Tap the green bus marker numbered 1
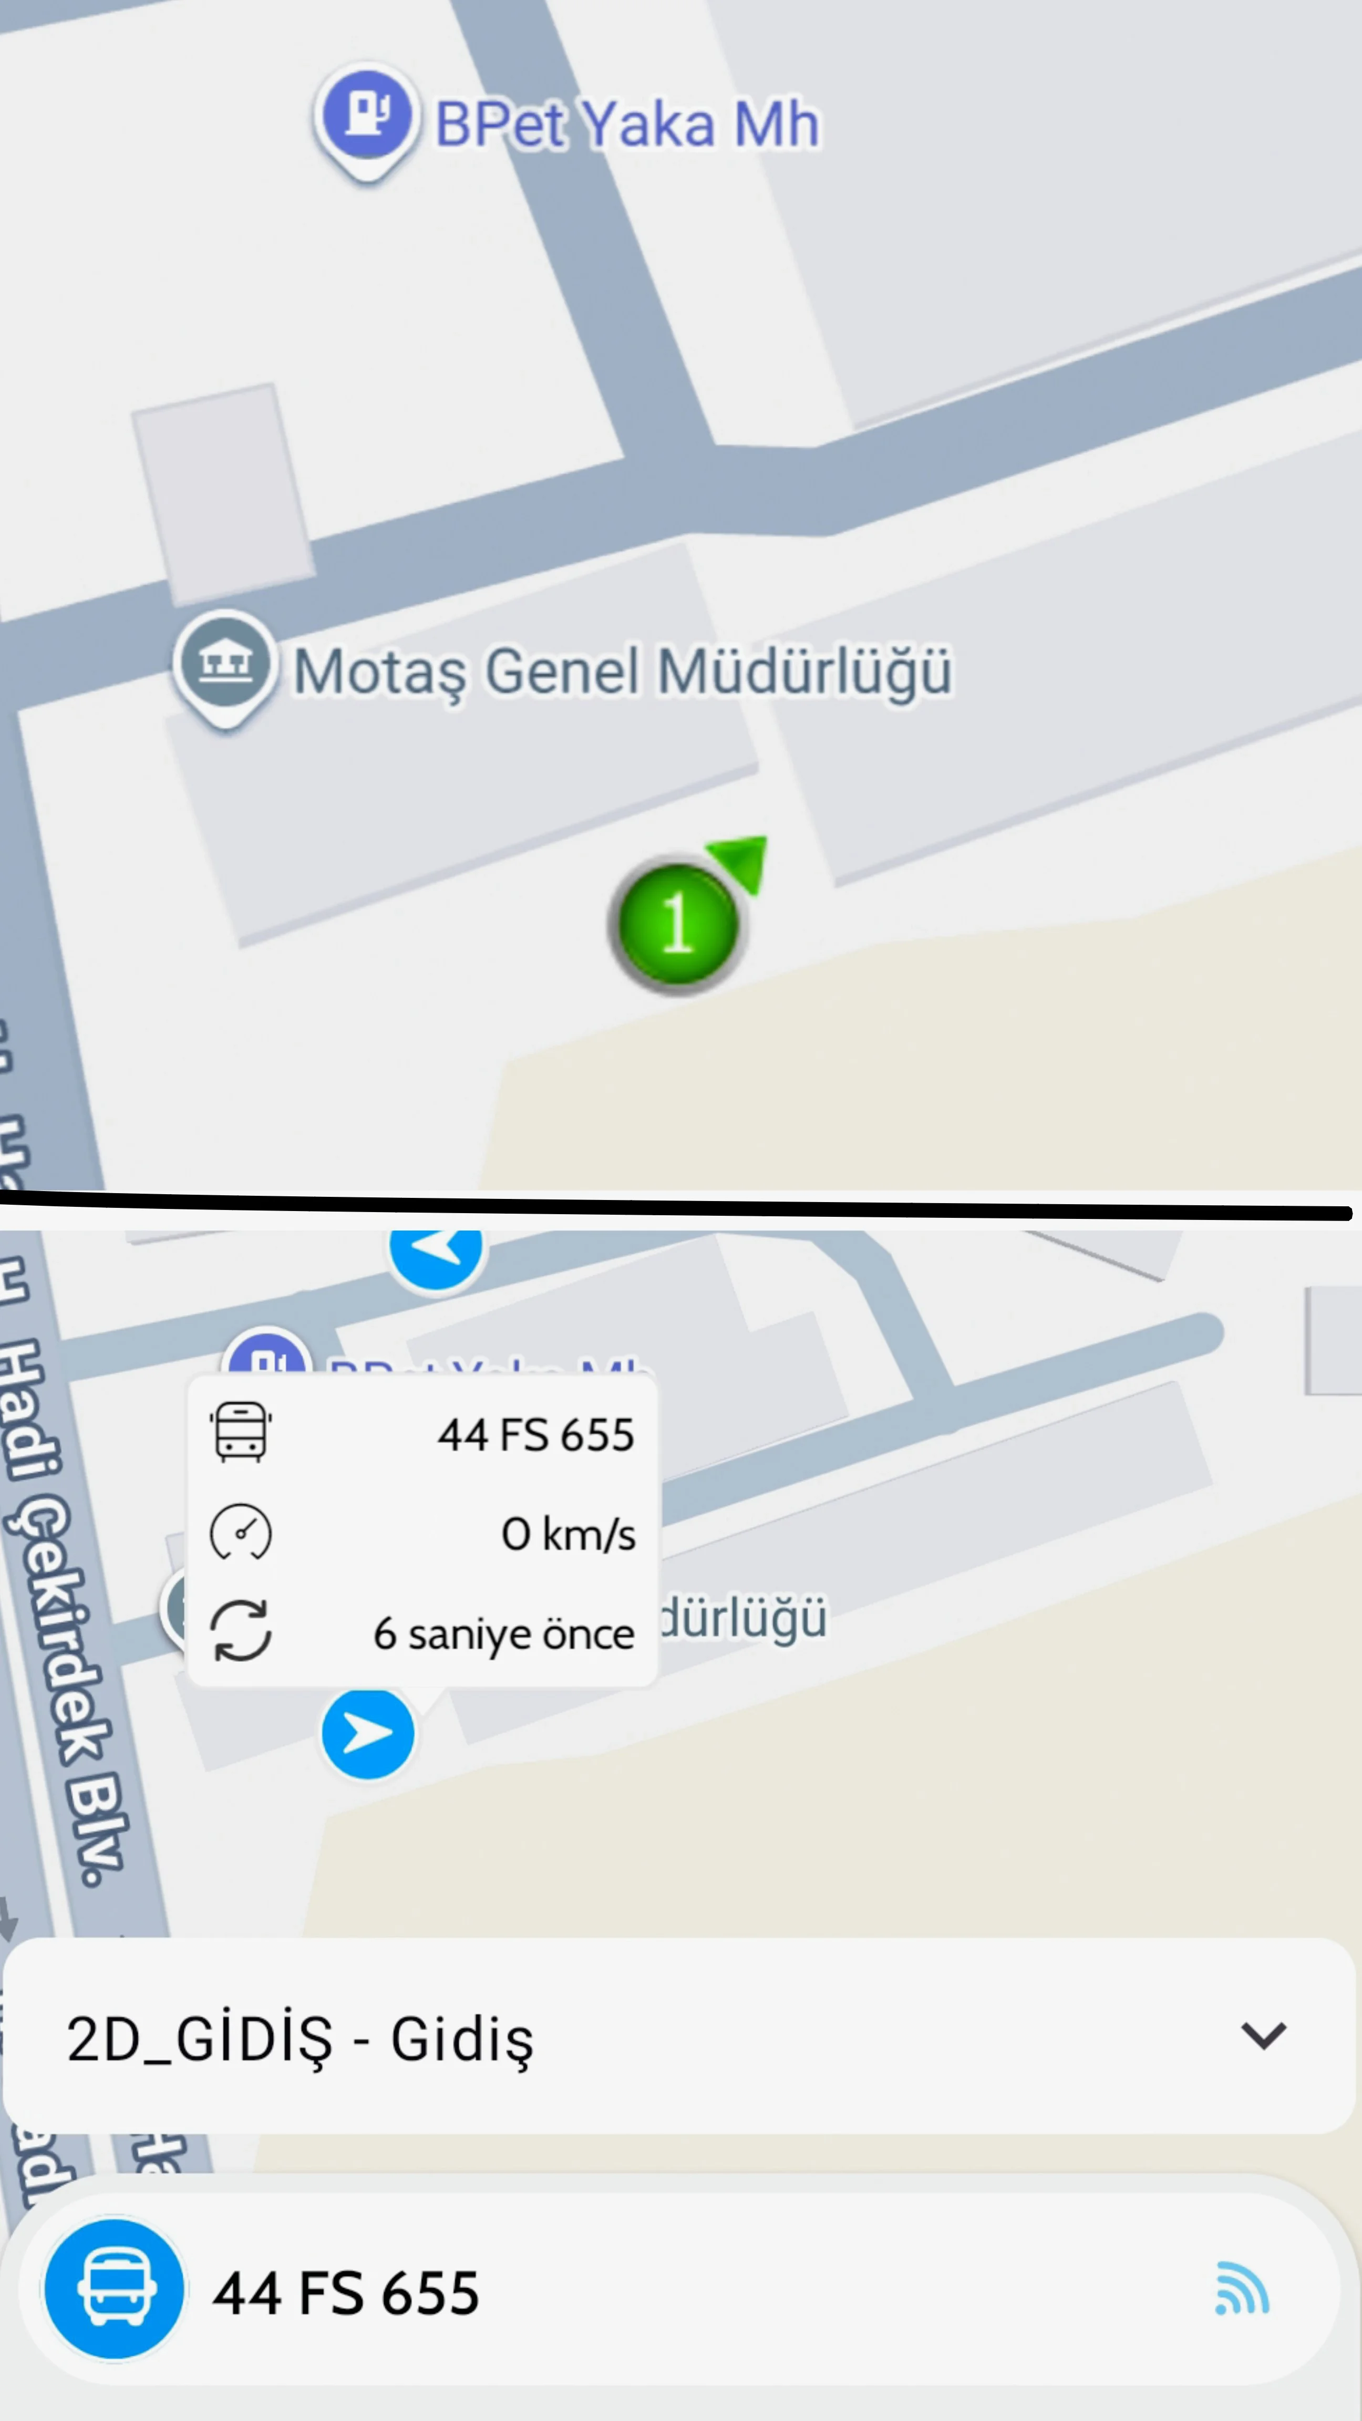 (676, 923)
